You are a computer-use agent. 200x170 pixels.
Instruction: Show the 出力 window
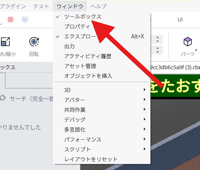coord(70,46)
